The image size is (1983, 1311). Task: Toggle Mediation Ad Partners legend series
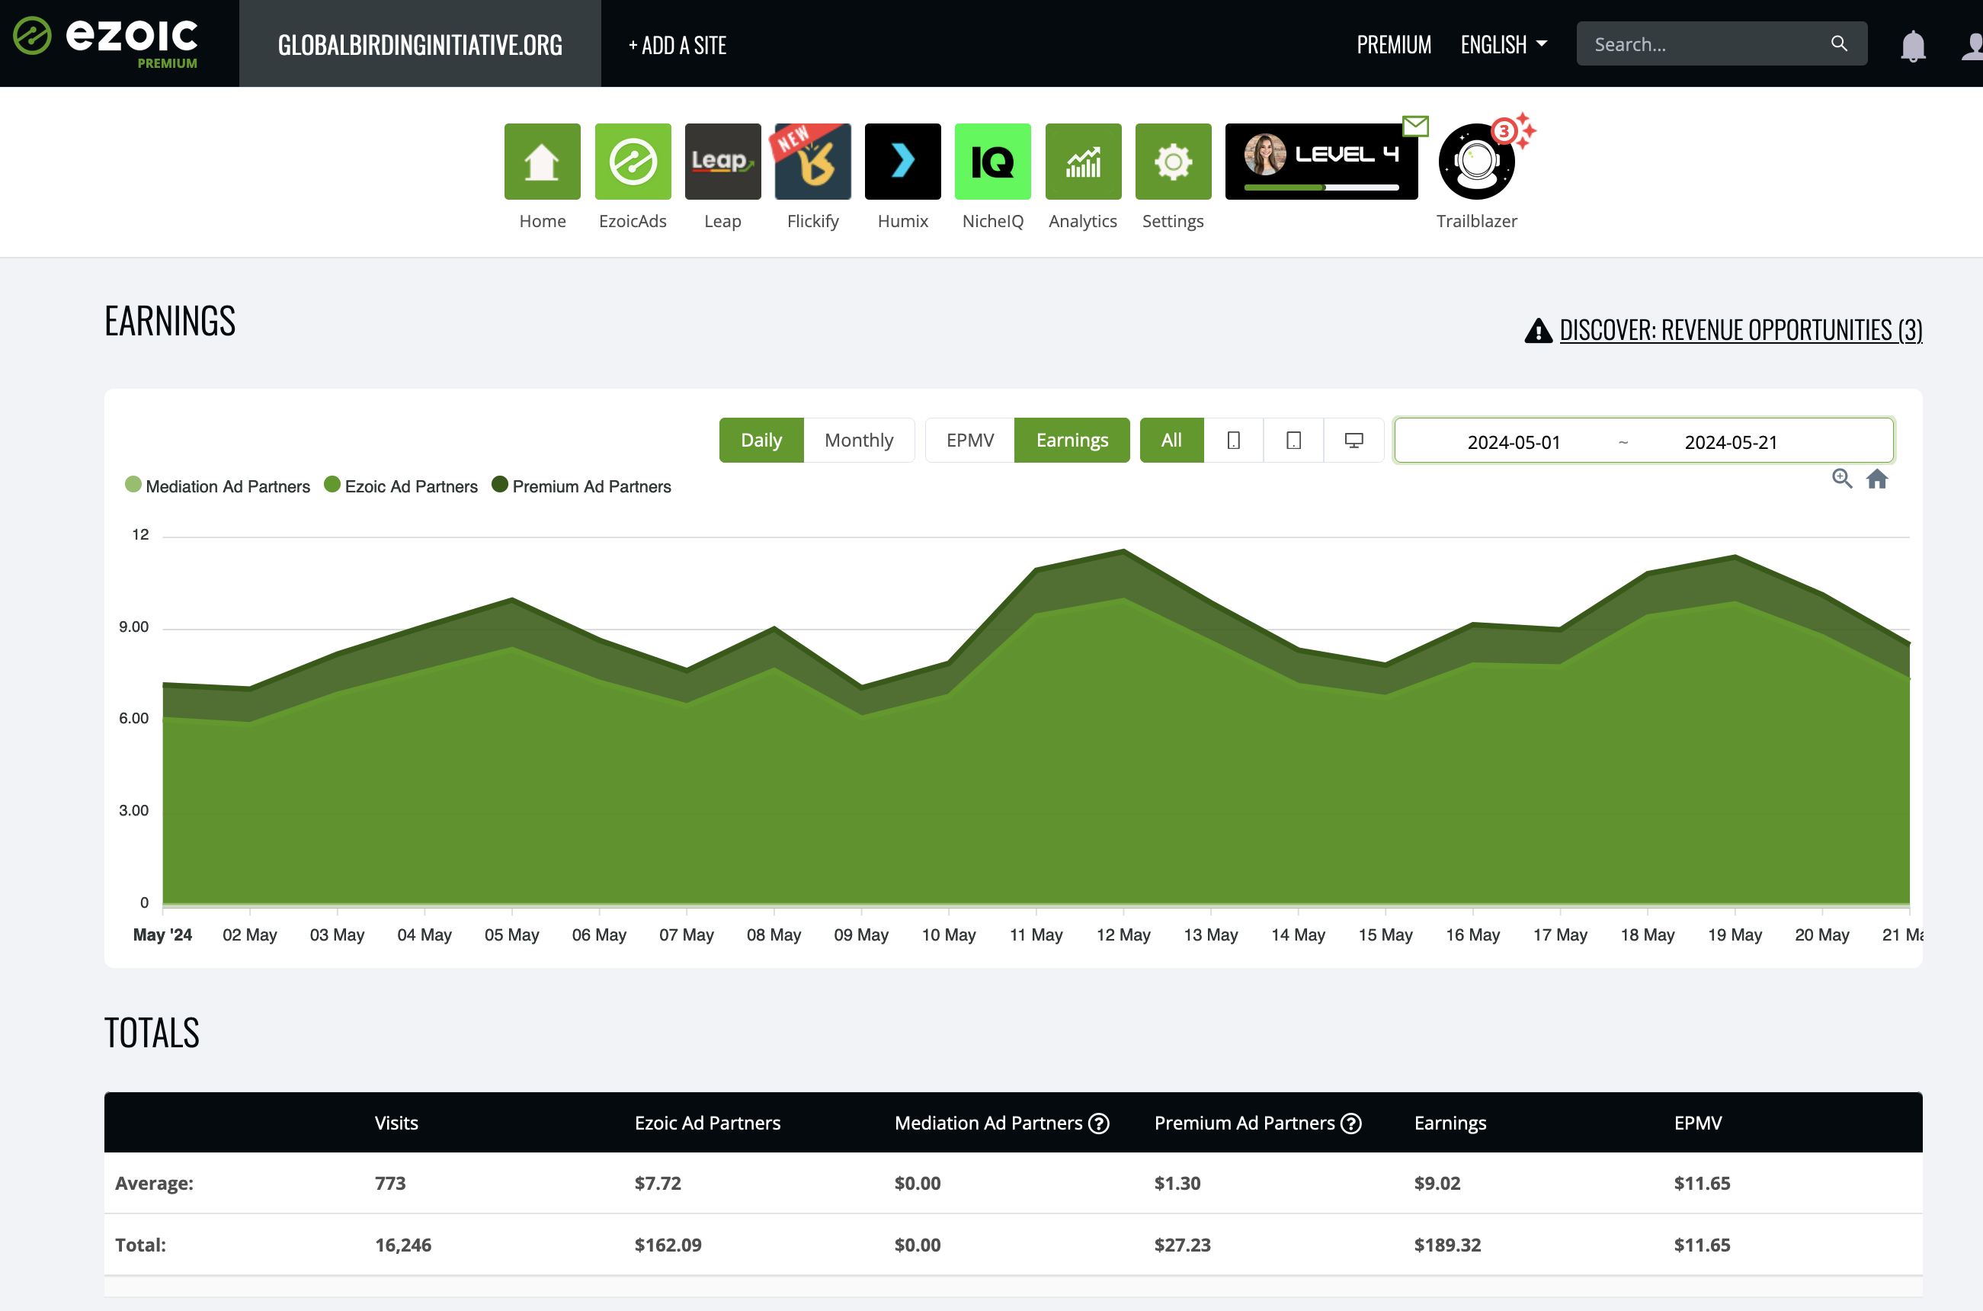click(x=217, y=486)
